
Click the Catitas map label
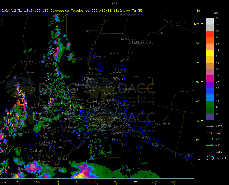pos(145,137)
